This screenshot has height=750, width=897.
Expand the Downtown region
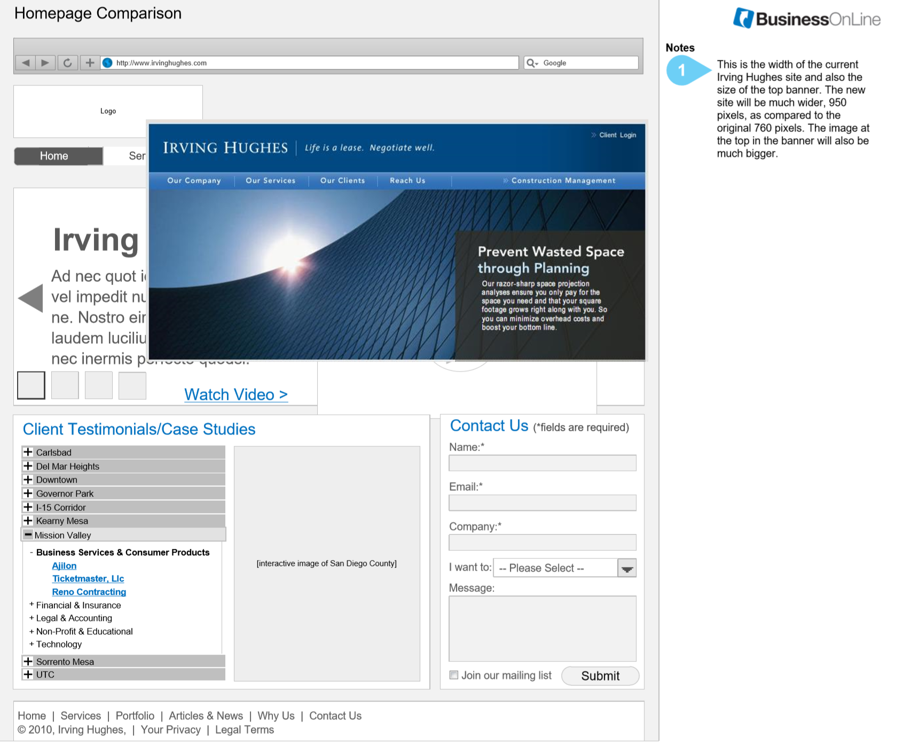tap(123, 479)
